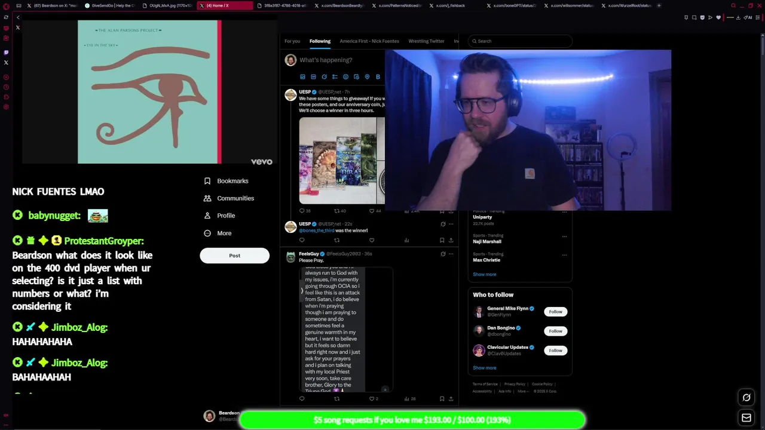Share the UESP winner post
The height and width of the screenshot is (430, 765).
451,240
